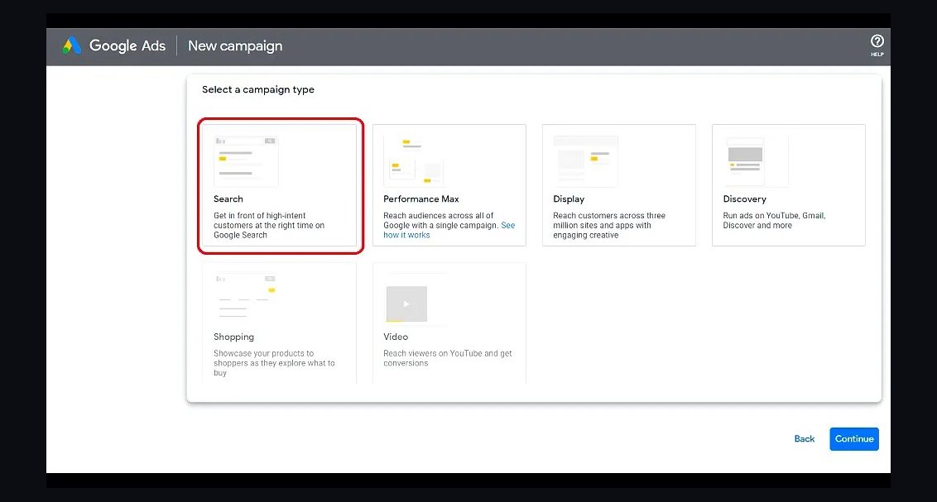The image size is (937, 502).
Task: Click the Google Ads logo icon
Action: pyautogui.click(x=72, y=45)
